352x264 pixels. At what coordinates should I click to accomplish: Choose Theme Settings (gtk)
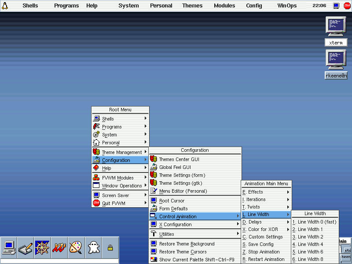(195, 183)
